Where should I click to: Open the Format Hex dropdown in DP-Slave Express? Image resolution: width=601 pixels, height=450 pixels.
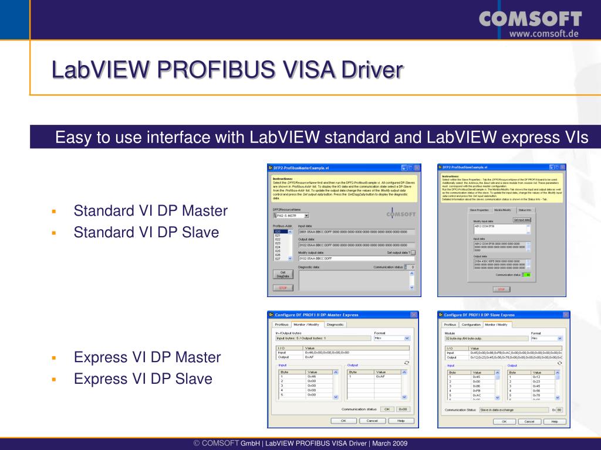559,338
